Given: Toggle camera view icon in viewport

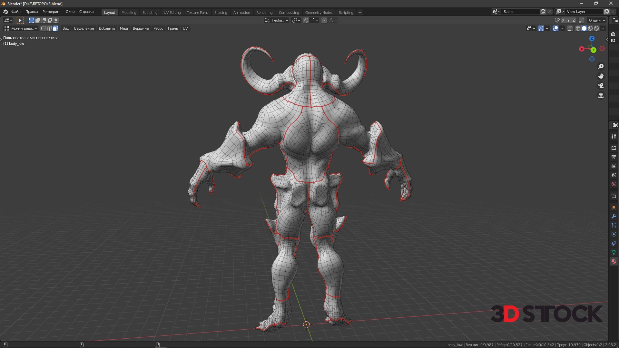Looking at the screenshot, I should click(601, 86).
